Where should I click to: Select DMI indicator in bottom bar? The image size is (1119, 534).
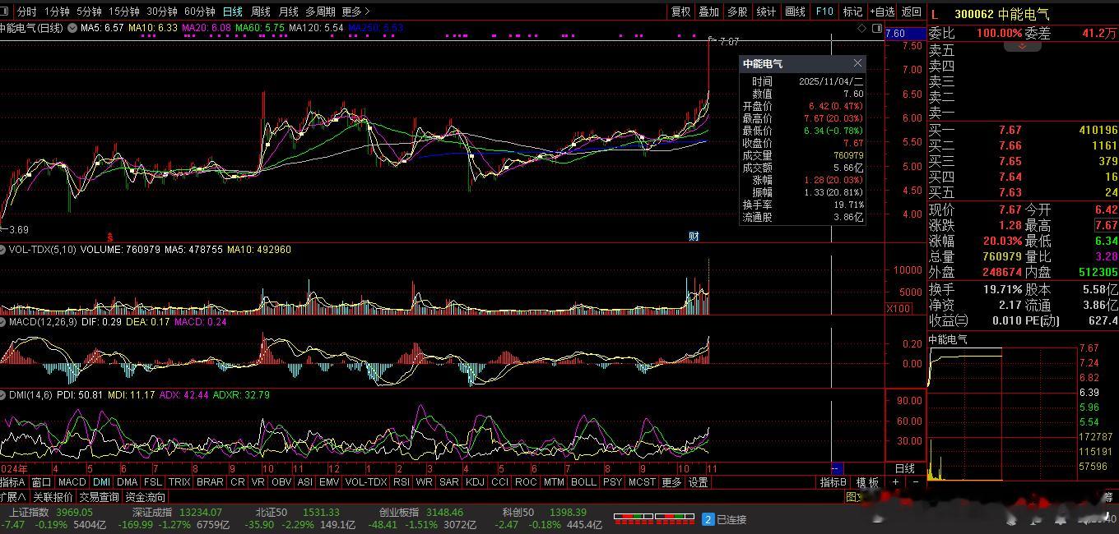tap(102, 482)
